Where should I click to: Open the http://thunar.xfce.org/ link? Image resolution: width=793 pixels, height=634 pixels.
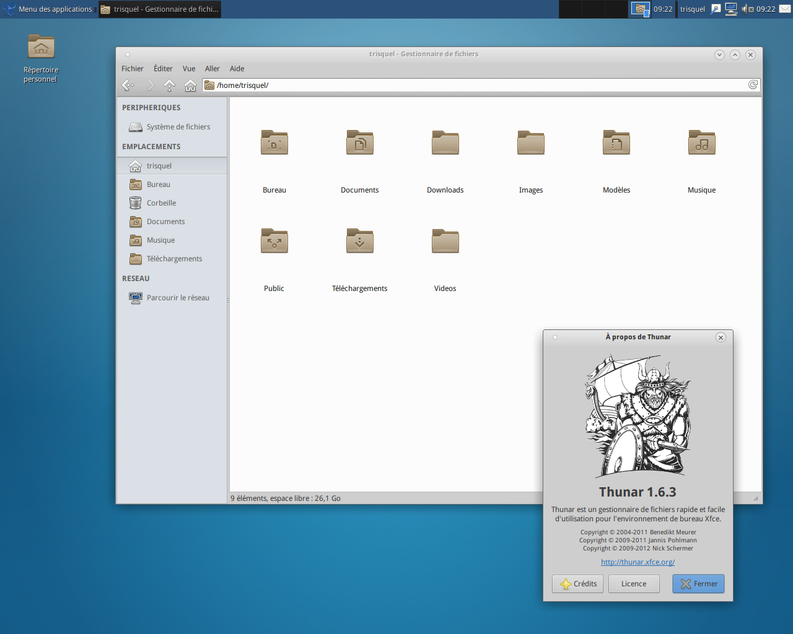[x=637, y=562]
